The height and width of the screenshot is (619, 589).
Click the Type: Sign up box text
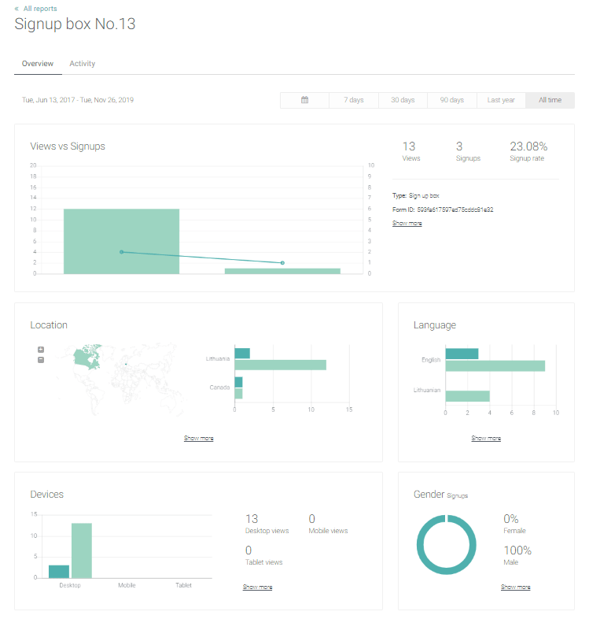coord(415,196)
